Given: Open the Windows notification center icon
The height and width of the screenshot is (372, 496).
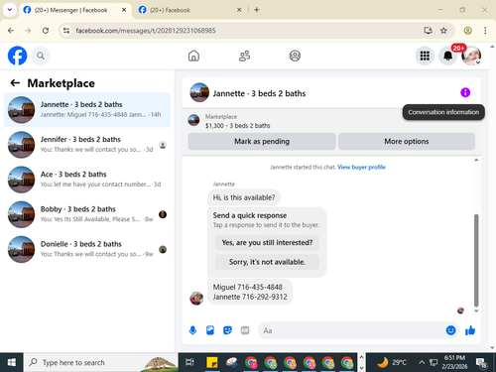Looking at the screenshot, I should [x=481, y=363].
